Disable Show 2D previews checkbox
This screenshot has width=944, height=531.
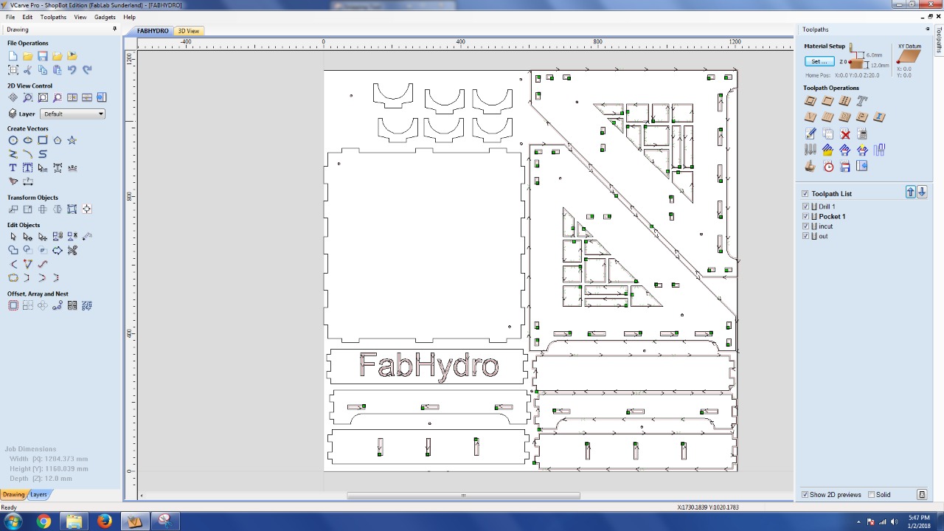point(805,495)
